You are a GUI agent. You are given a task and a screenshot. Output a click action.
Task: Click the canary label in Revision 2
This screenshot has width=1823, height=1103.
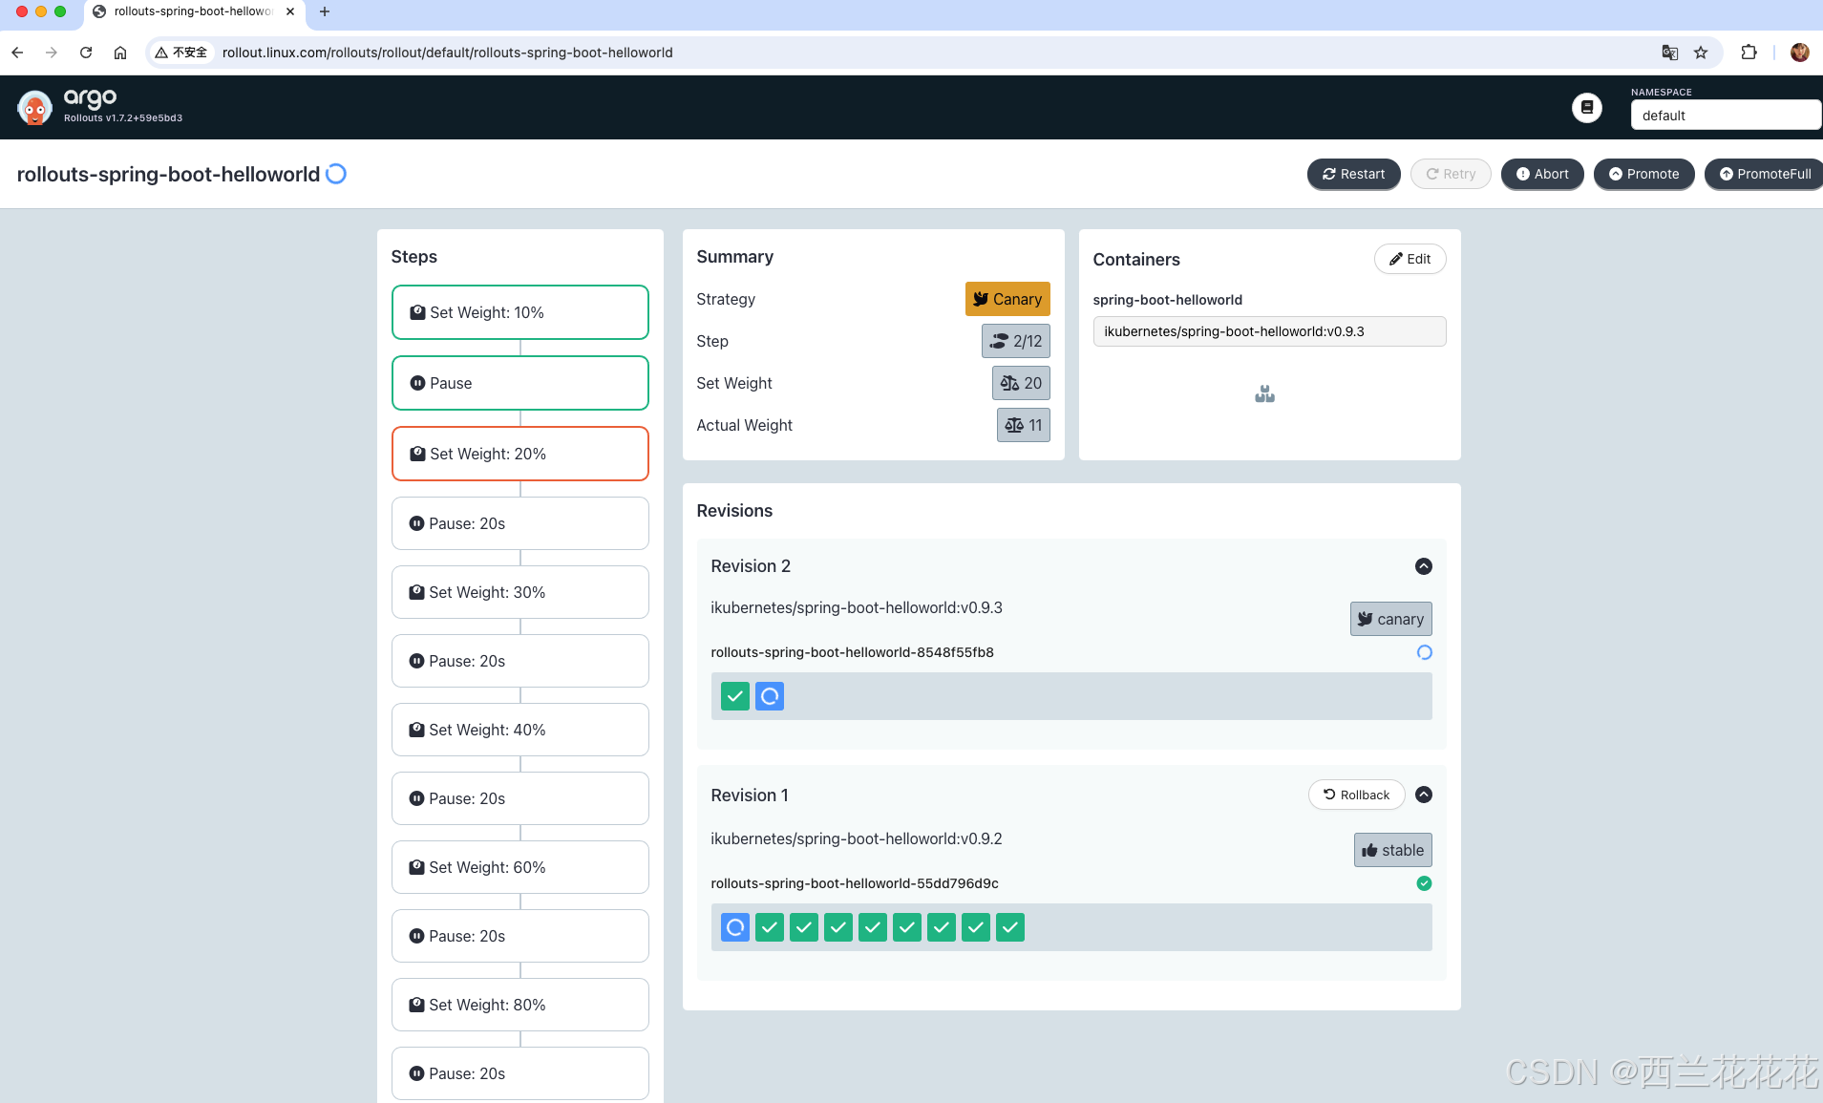[x=1390, y=619]
